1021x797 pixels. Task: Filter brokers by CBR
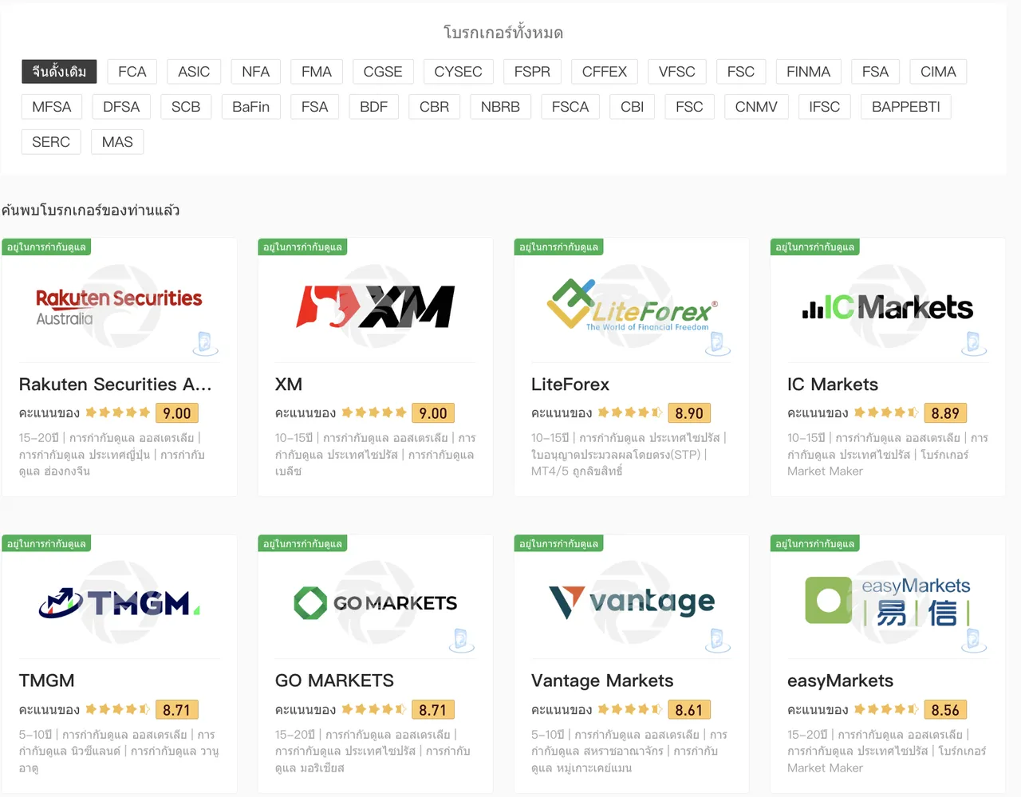435,107
